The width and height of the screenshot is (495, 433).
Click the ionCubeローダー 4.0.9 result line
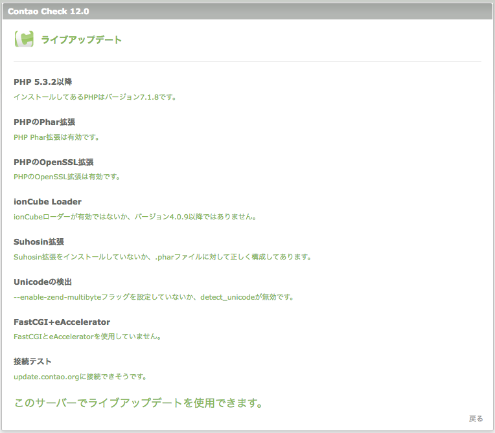coord(135,217)
